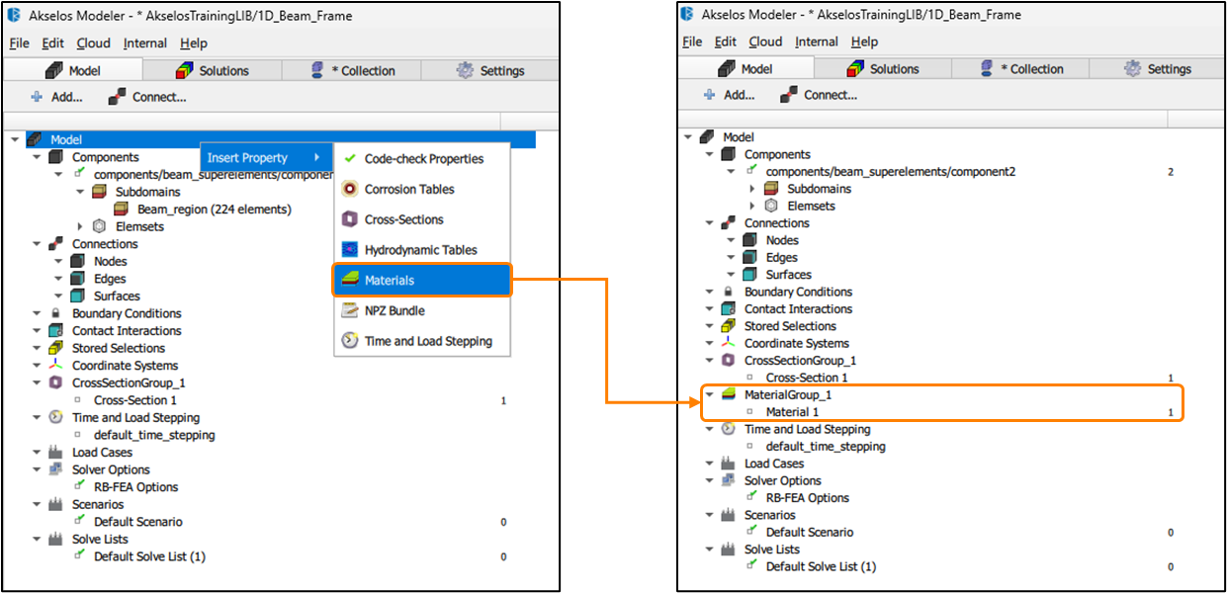Collapse the Subdomains node in the left tree
This screenshot has height=593, width=1227.
tap(81, 192)
